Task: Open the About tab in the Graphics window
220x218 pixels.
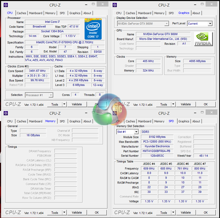Action: tap(196, 13)
